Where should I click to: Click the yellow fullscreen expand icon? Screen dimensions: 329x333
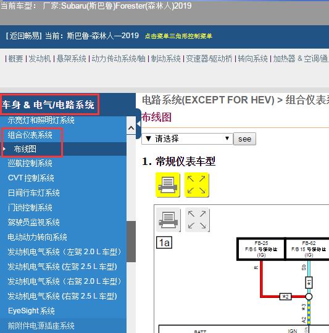(196, 185)
